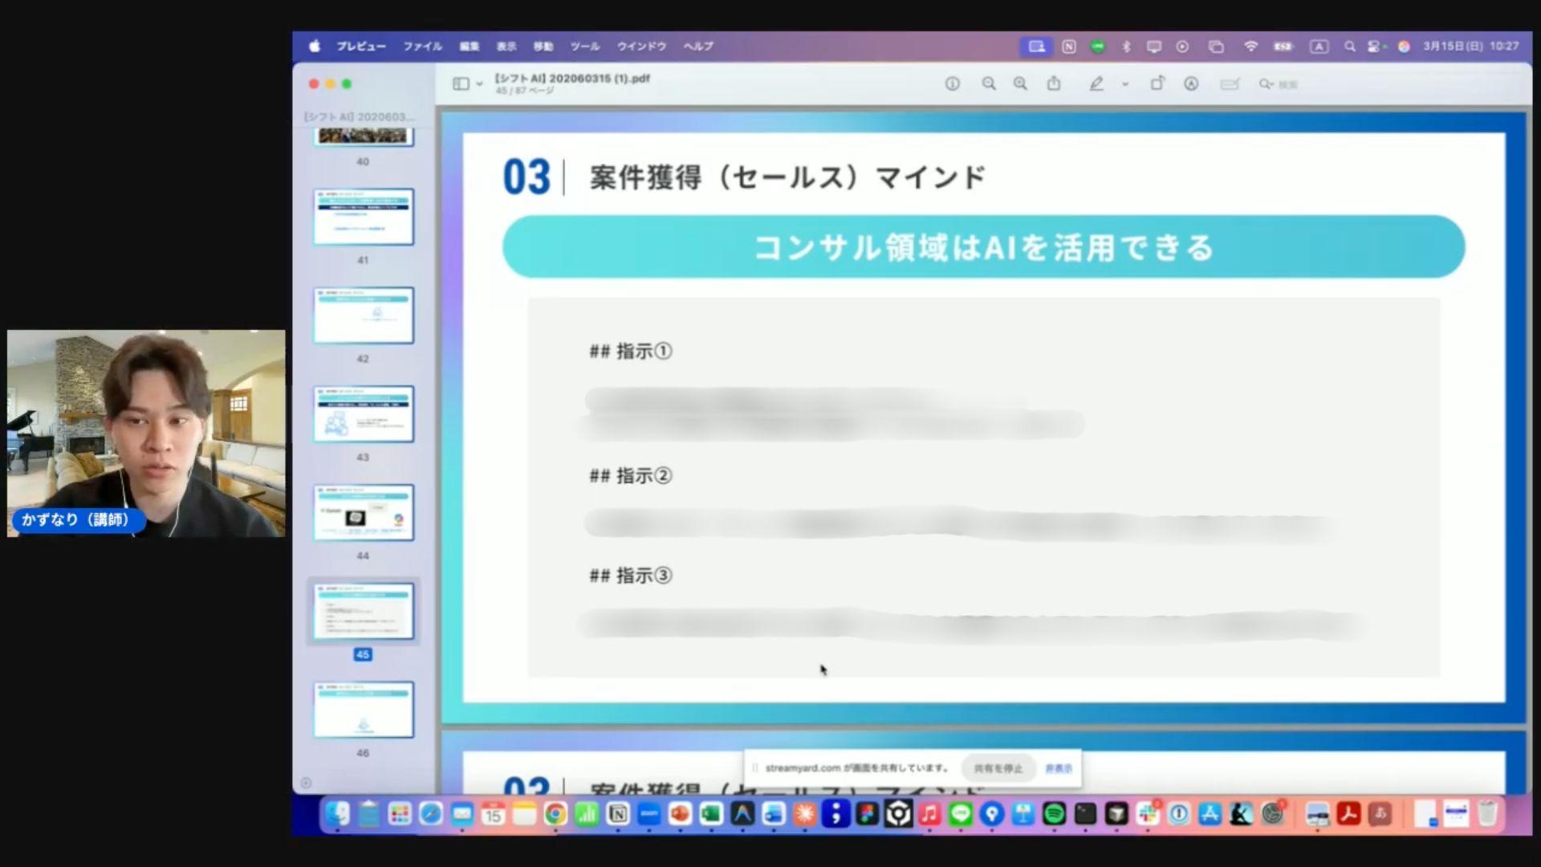Open the Share icon in toolbar
Screen dimensions: 1541x867
point(1054,83)
